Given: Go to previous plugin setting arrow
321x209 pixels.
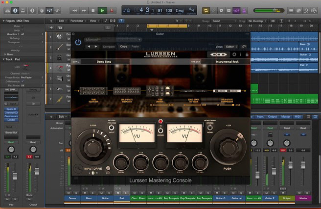Looking at the screenshot, I should (x=89, y=47).
